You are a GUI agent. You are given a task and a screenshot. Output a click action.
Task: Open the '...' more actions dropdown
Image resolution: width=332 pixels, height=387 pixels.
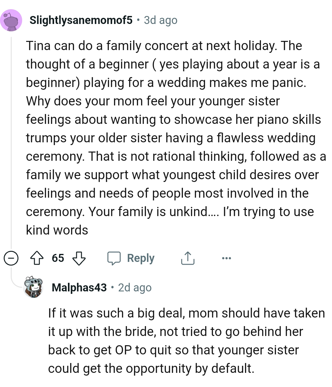pyautogui.click(x=226, y=258)
